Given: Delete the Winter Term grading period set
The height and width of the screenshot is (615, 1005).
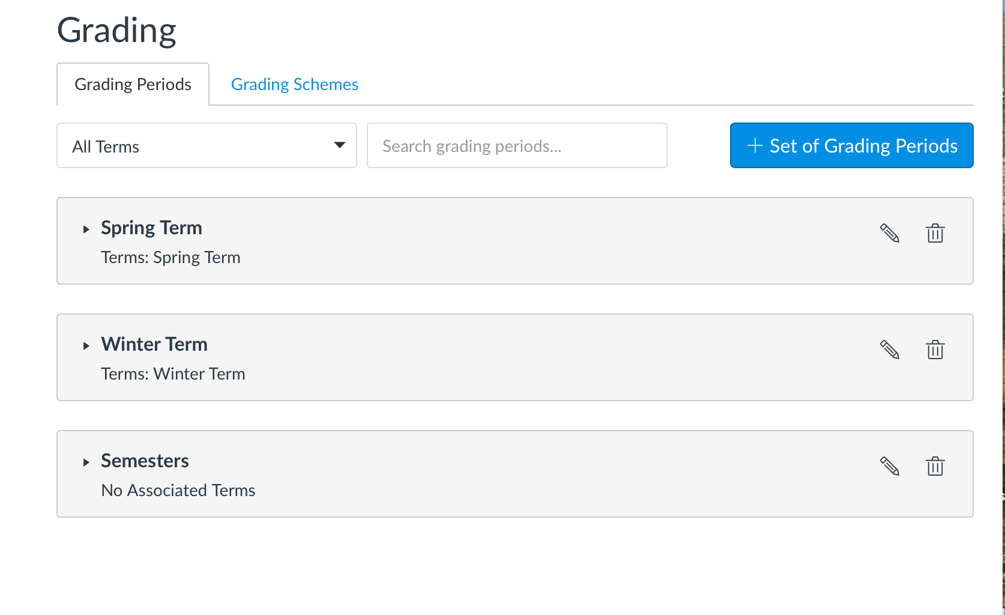Looking at the screenshot, I should click(x=935, y=350).
